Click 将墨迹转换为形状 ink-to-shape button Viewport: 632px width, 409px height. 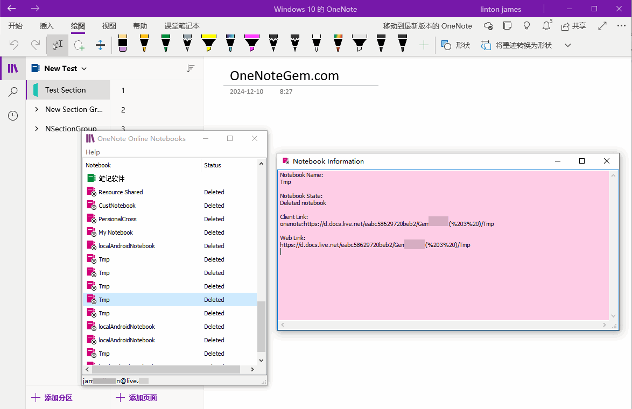(516, 45)
